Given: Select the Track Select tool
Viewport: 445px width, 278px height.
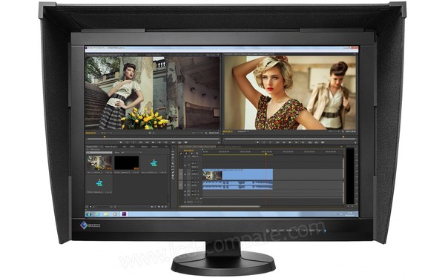Looking at the screenshot, I should pos(173,151).
